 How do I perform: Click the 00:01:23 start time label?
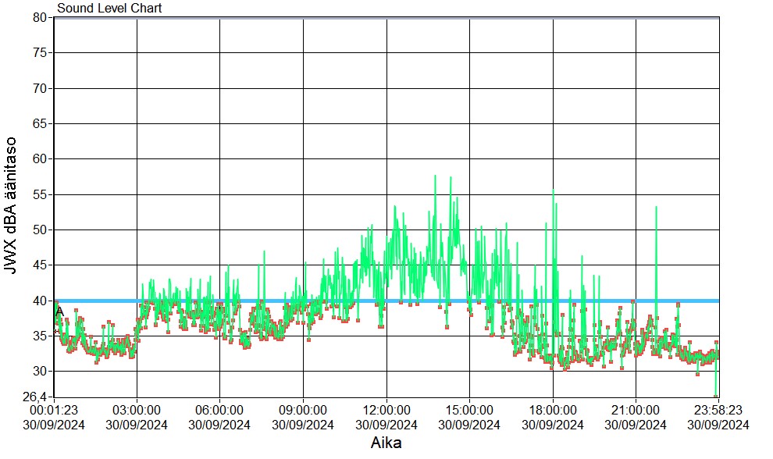(54, 410)
